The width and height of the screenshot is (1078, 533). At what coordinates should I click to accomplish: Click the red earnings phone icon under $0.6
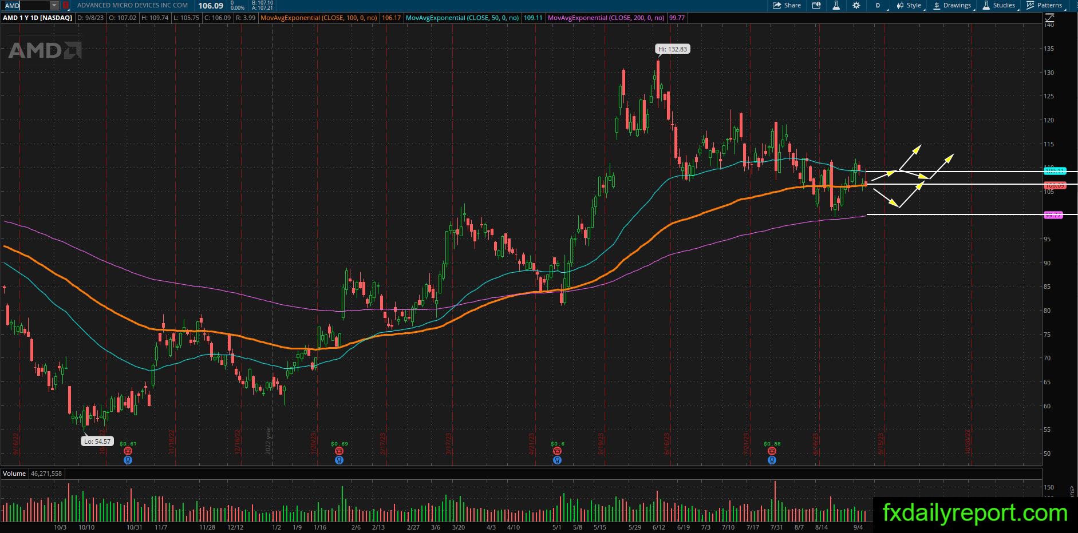557,451
